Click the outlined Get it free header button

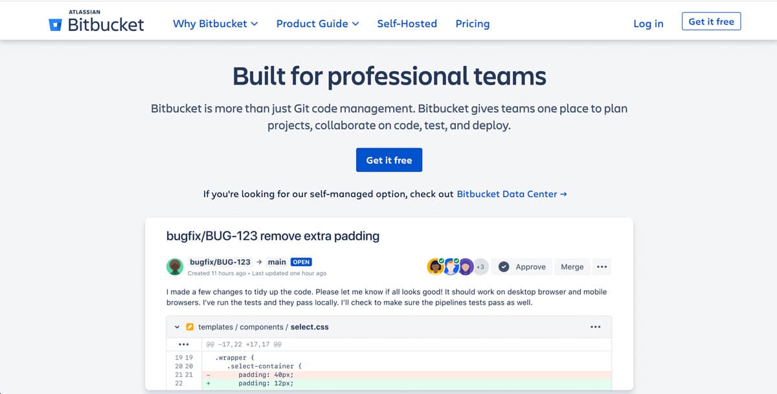tap(711, 21)
